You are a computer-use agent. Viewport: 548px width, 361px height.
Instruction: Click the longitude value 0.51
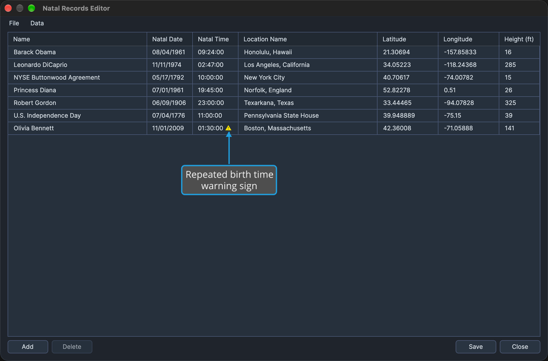pos(469,90)
